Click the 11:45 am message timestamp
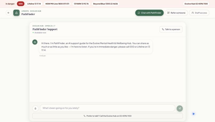 (42, 56)
